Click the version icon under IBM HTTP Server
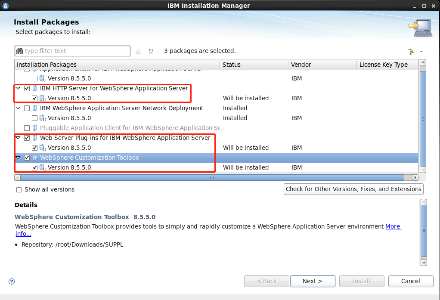Viewport: 440px width, 300px height. [x=43, y=98]
